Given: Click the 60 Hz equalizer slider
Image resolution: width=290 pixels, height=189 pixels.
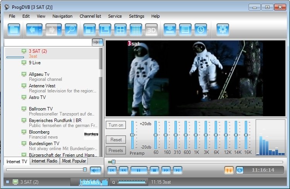Looking at the screenshot, I should [x=156, y=135].
